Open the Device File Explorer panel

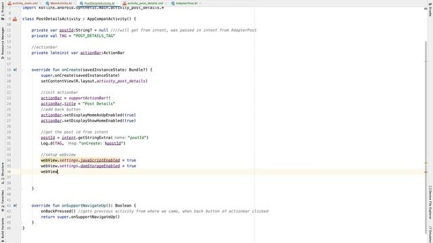point(430,202)
